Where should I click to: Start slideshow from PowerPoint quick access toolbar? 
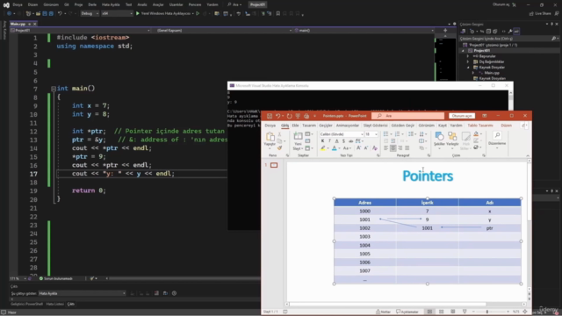click(298, 116)
